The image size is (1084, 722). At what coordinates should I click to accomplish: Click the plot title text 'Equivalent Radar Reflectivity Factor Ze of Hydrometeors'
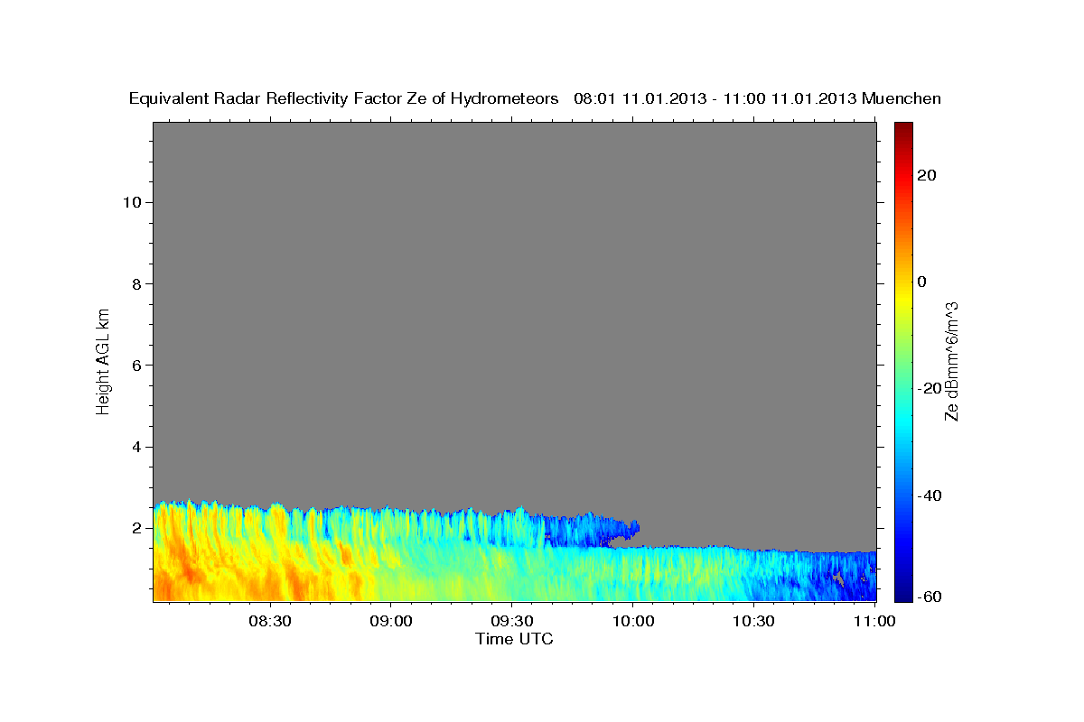[344, 99]
